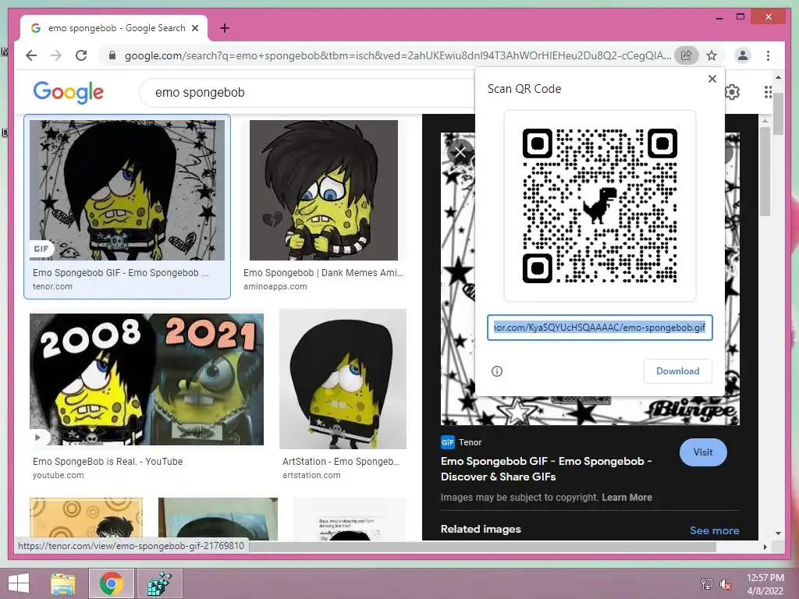Screen dimensions: 799x599
Task: Bookmark this tab with the star icon
Action: point(712,55)
